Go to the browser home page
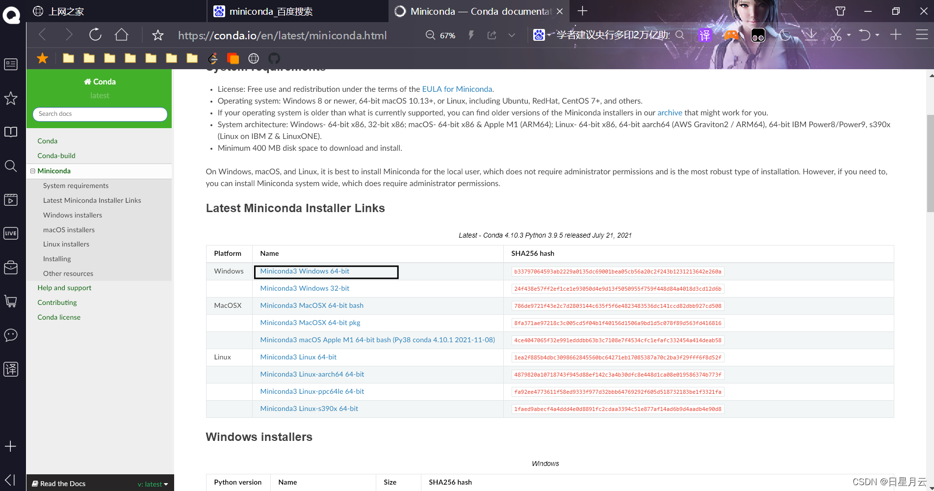This screenshot has width=934, height=491. [x=122, y=35]
